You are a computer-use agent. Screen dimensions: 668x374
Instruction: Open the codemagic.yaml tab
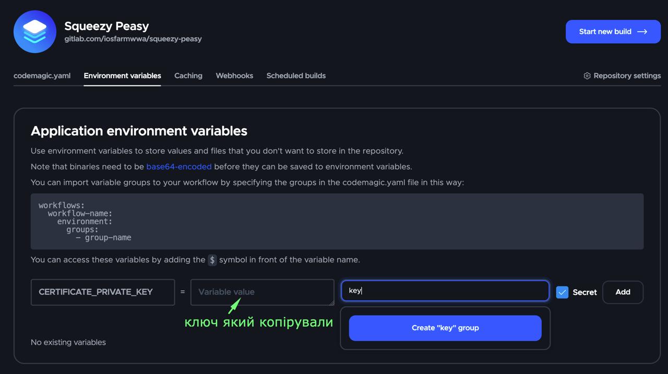(x=42, y=76)
